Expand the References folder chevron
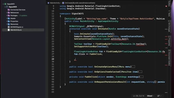This screenshot has height=98, width=174. [x=7, y=13]
